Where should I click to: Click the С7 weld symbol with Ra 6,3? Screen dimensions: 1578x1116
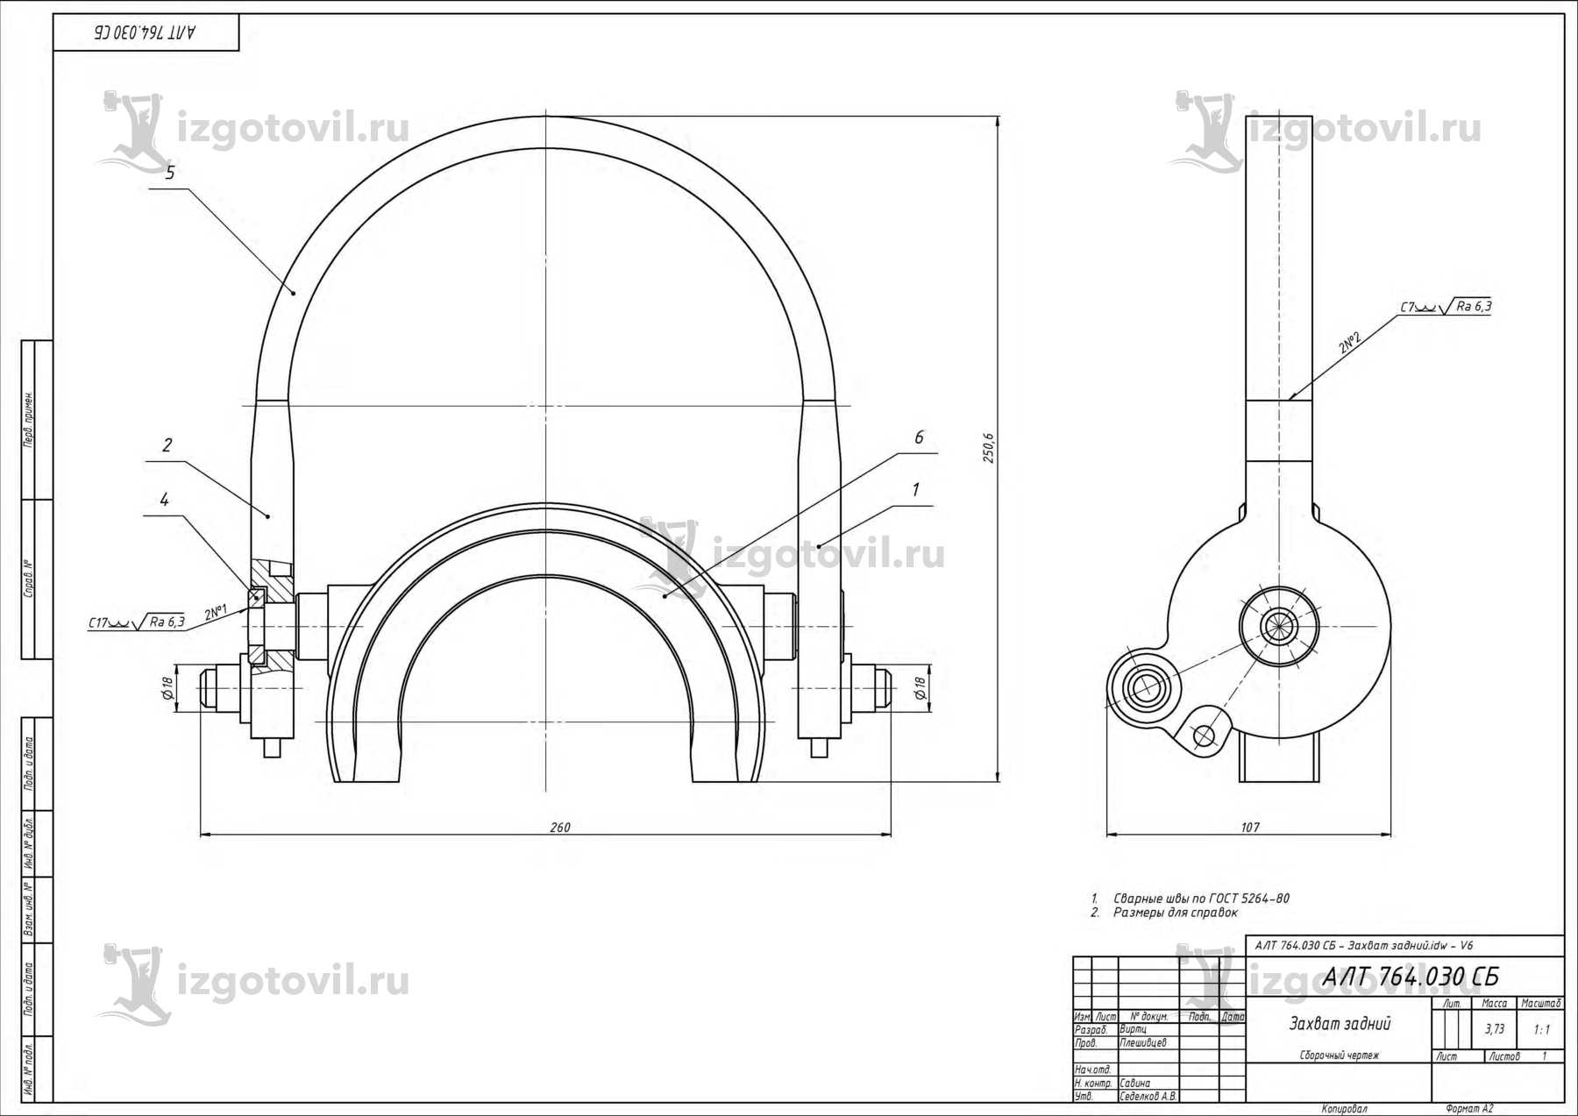[x=1446, y=307]
